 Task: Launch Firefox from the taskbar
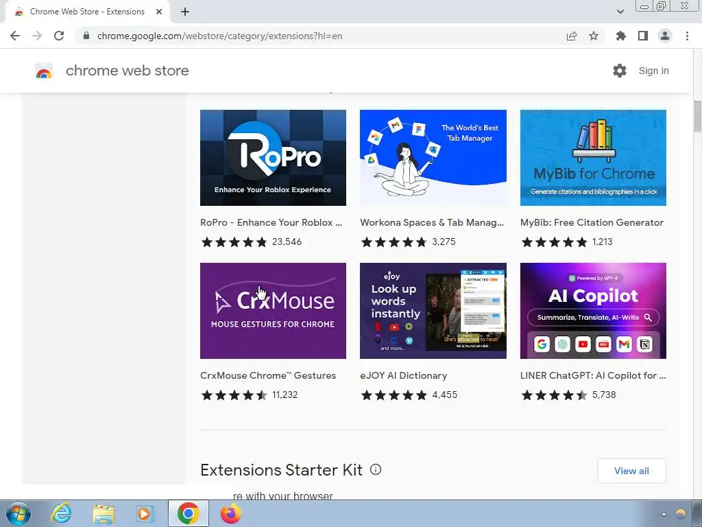(230, 513)
